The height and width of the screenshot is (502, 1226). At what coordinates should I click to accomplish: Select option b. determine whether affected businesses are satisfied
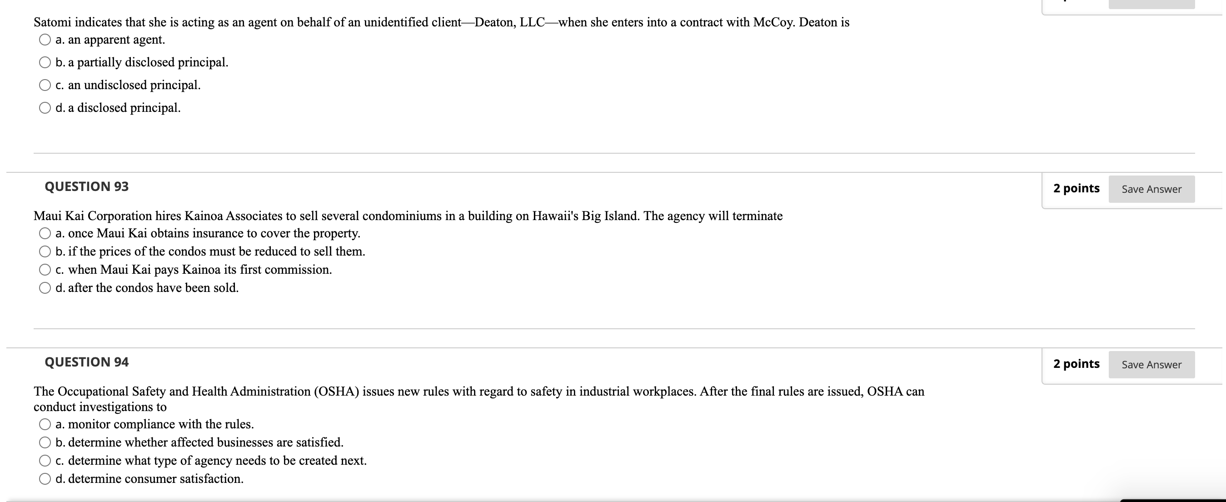(44, 442)
